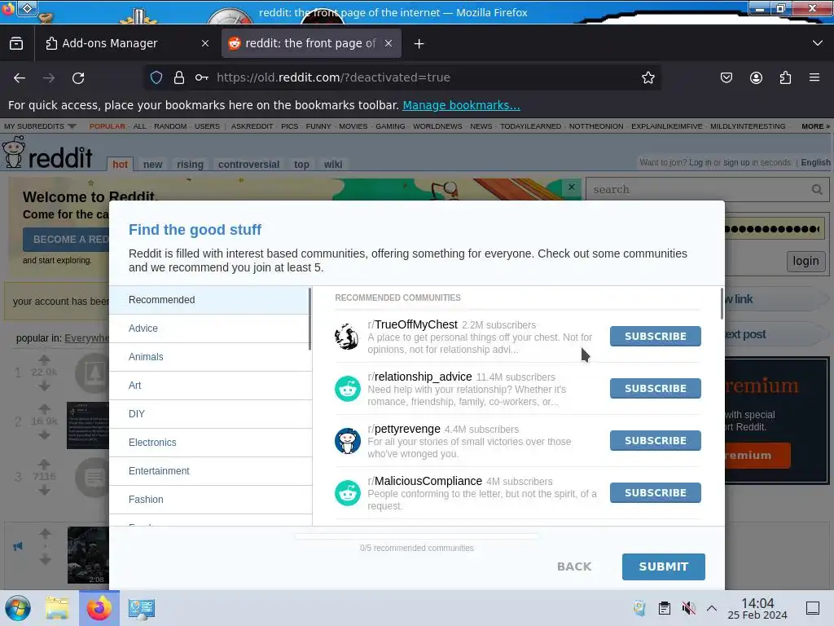Switch to the top tab
Viewport: 834px width, 626px height.
pyautogui.click(x=301, y=165)
